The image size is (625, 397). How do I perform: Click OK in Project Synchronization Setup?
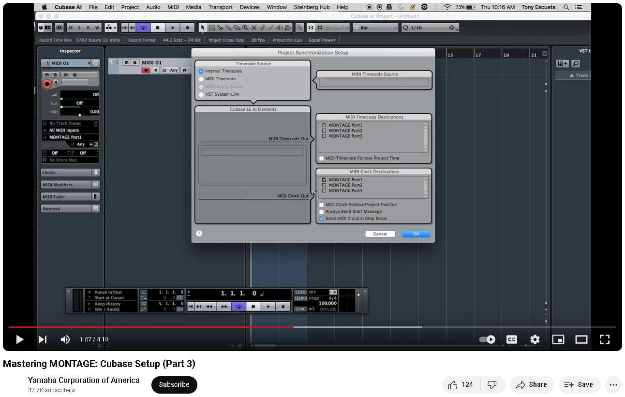point(416,234)
